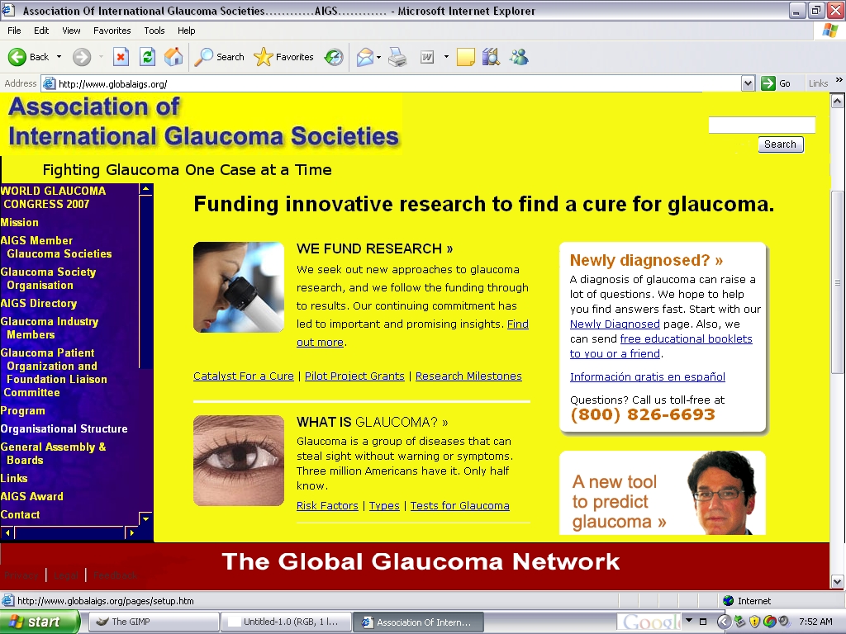The height and width of the screenshot is (634, 846).
Task: Click the sidebar scroll down arrow
Action: [146, 518]
